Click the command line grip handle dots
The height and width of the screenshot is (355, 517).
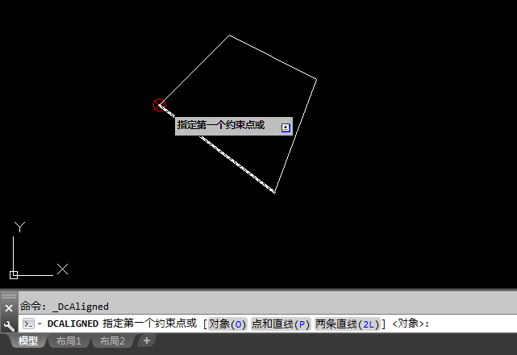click(9, 296)
